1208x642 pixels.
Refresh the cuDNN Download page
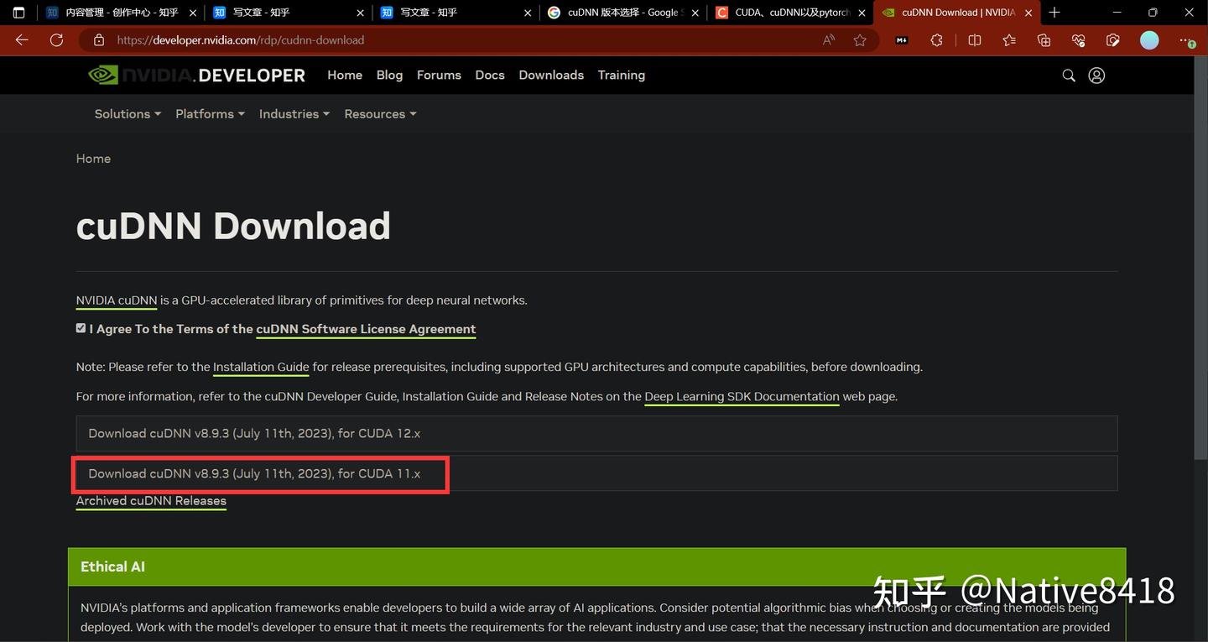click(x=56, y=39)
